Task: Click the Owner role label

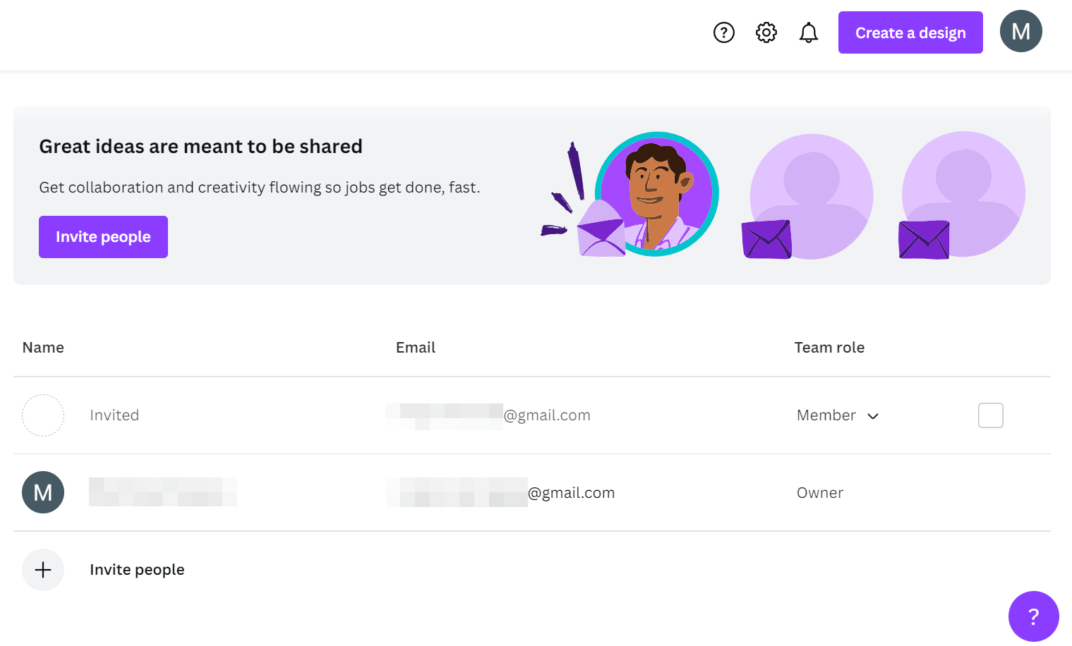Action: [820, 493]
